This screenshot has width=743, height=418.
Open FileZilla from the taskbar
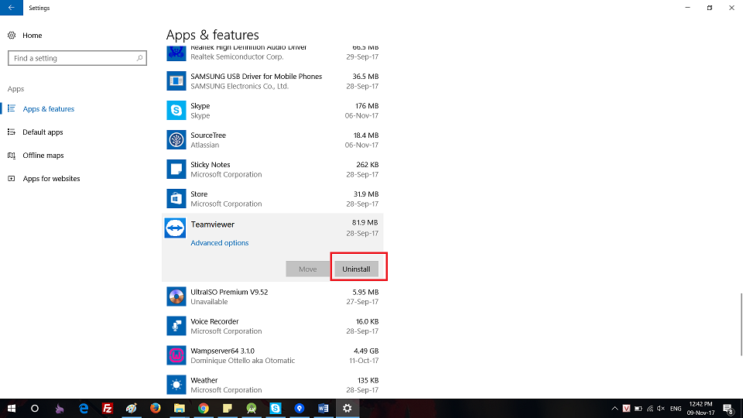[x=108, y=409]
